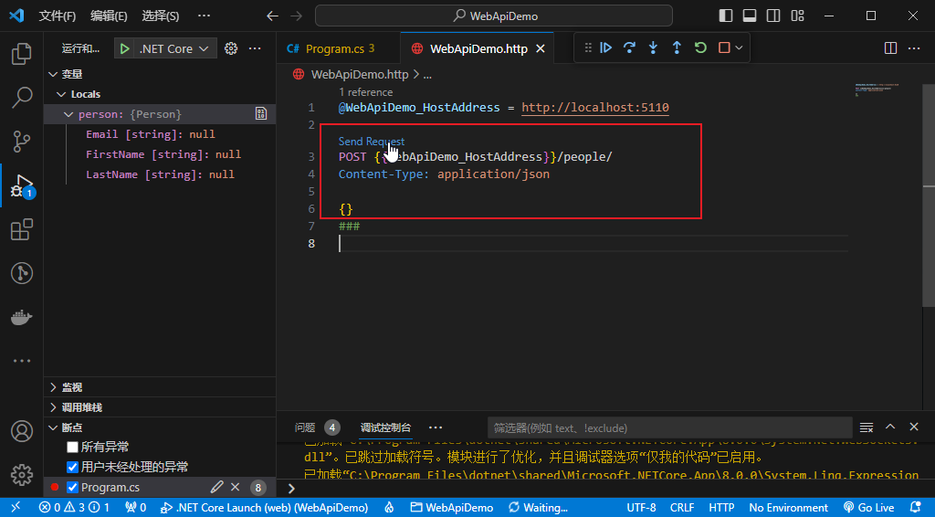The width and height of the screenshot is (935, 517).
Task: Open the Docker view icon
Action: coord(21,318)
